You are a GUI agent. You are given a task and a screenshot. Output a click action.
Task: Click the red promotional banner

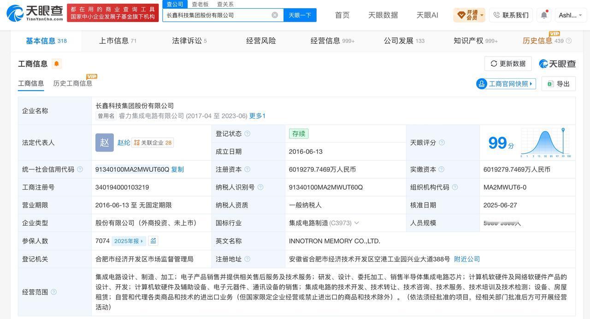coord(113,13)
